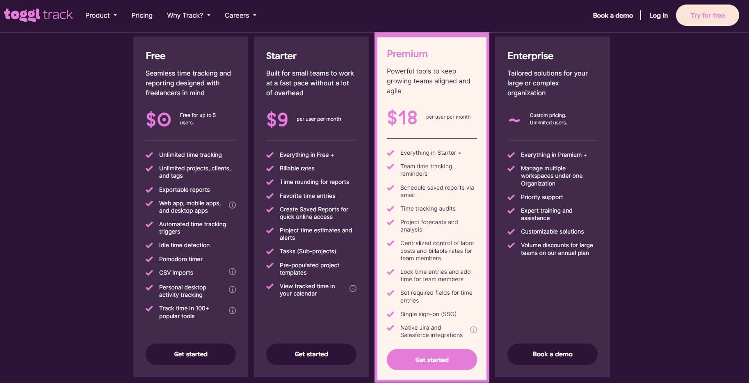
Task: Click checkmark next to Billable rates
Action: point(270,169)
